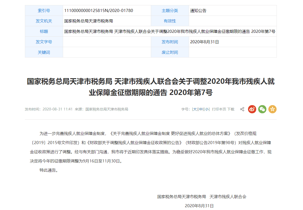Click the 下载 download link

pyautogui.click(x=231, y=109)
